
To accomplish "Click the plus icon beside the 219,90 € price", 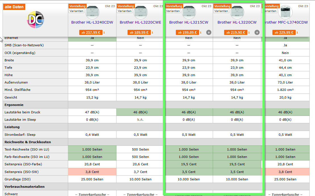I will pos(257,32).
